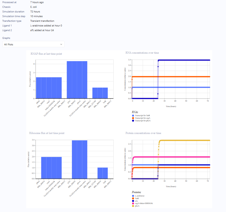Screen dimensions: 226x212
Task: Select the '72 hours' simulation duration value
Action: 35,11
